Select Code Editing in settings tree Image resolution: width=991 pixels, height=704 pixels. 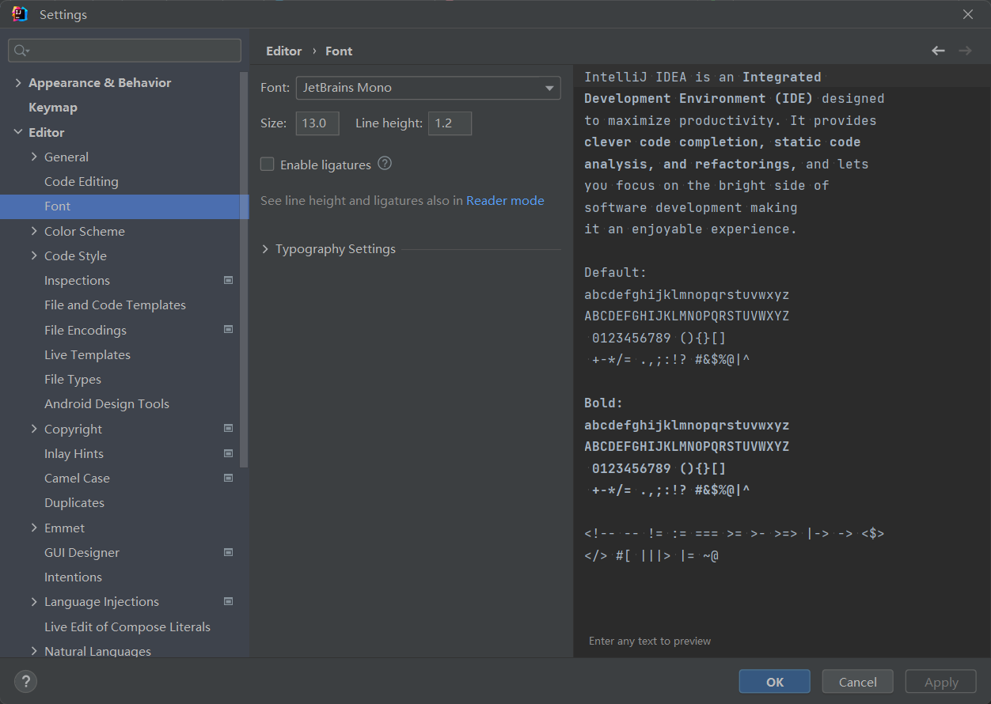(81, 181)
